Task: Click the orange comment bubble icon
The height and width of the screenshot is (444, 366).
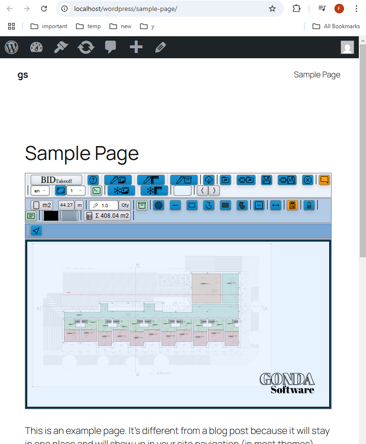Action: tap(324, 180)
